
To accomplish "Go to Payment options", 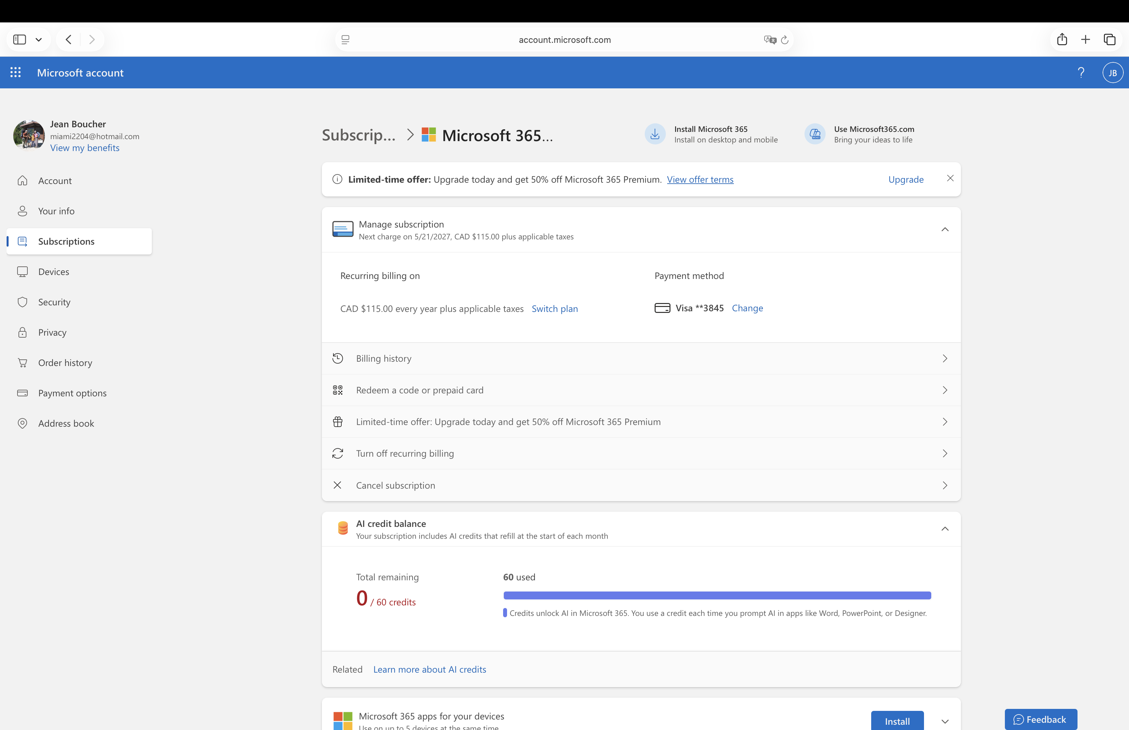I will coord(79,393).
